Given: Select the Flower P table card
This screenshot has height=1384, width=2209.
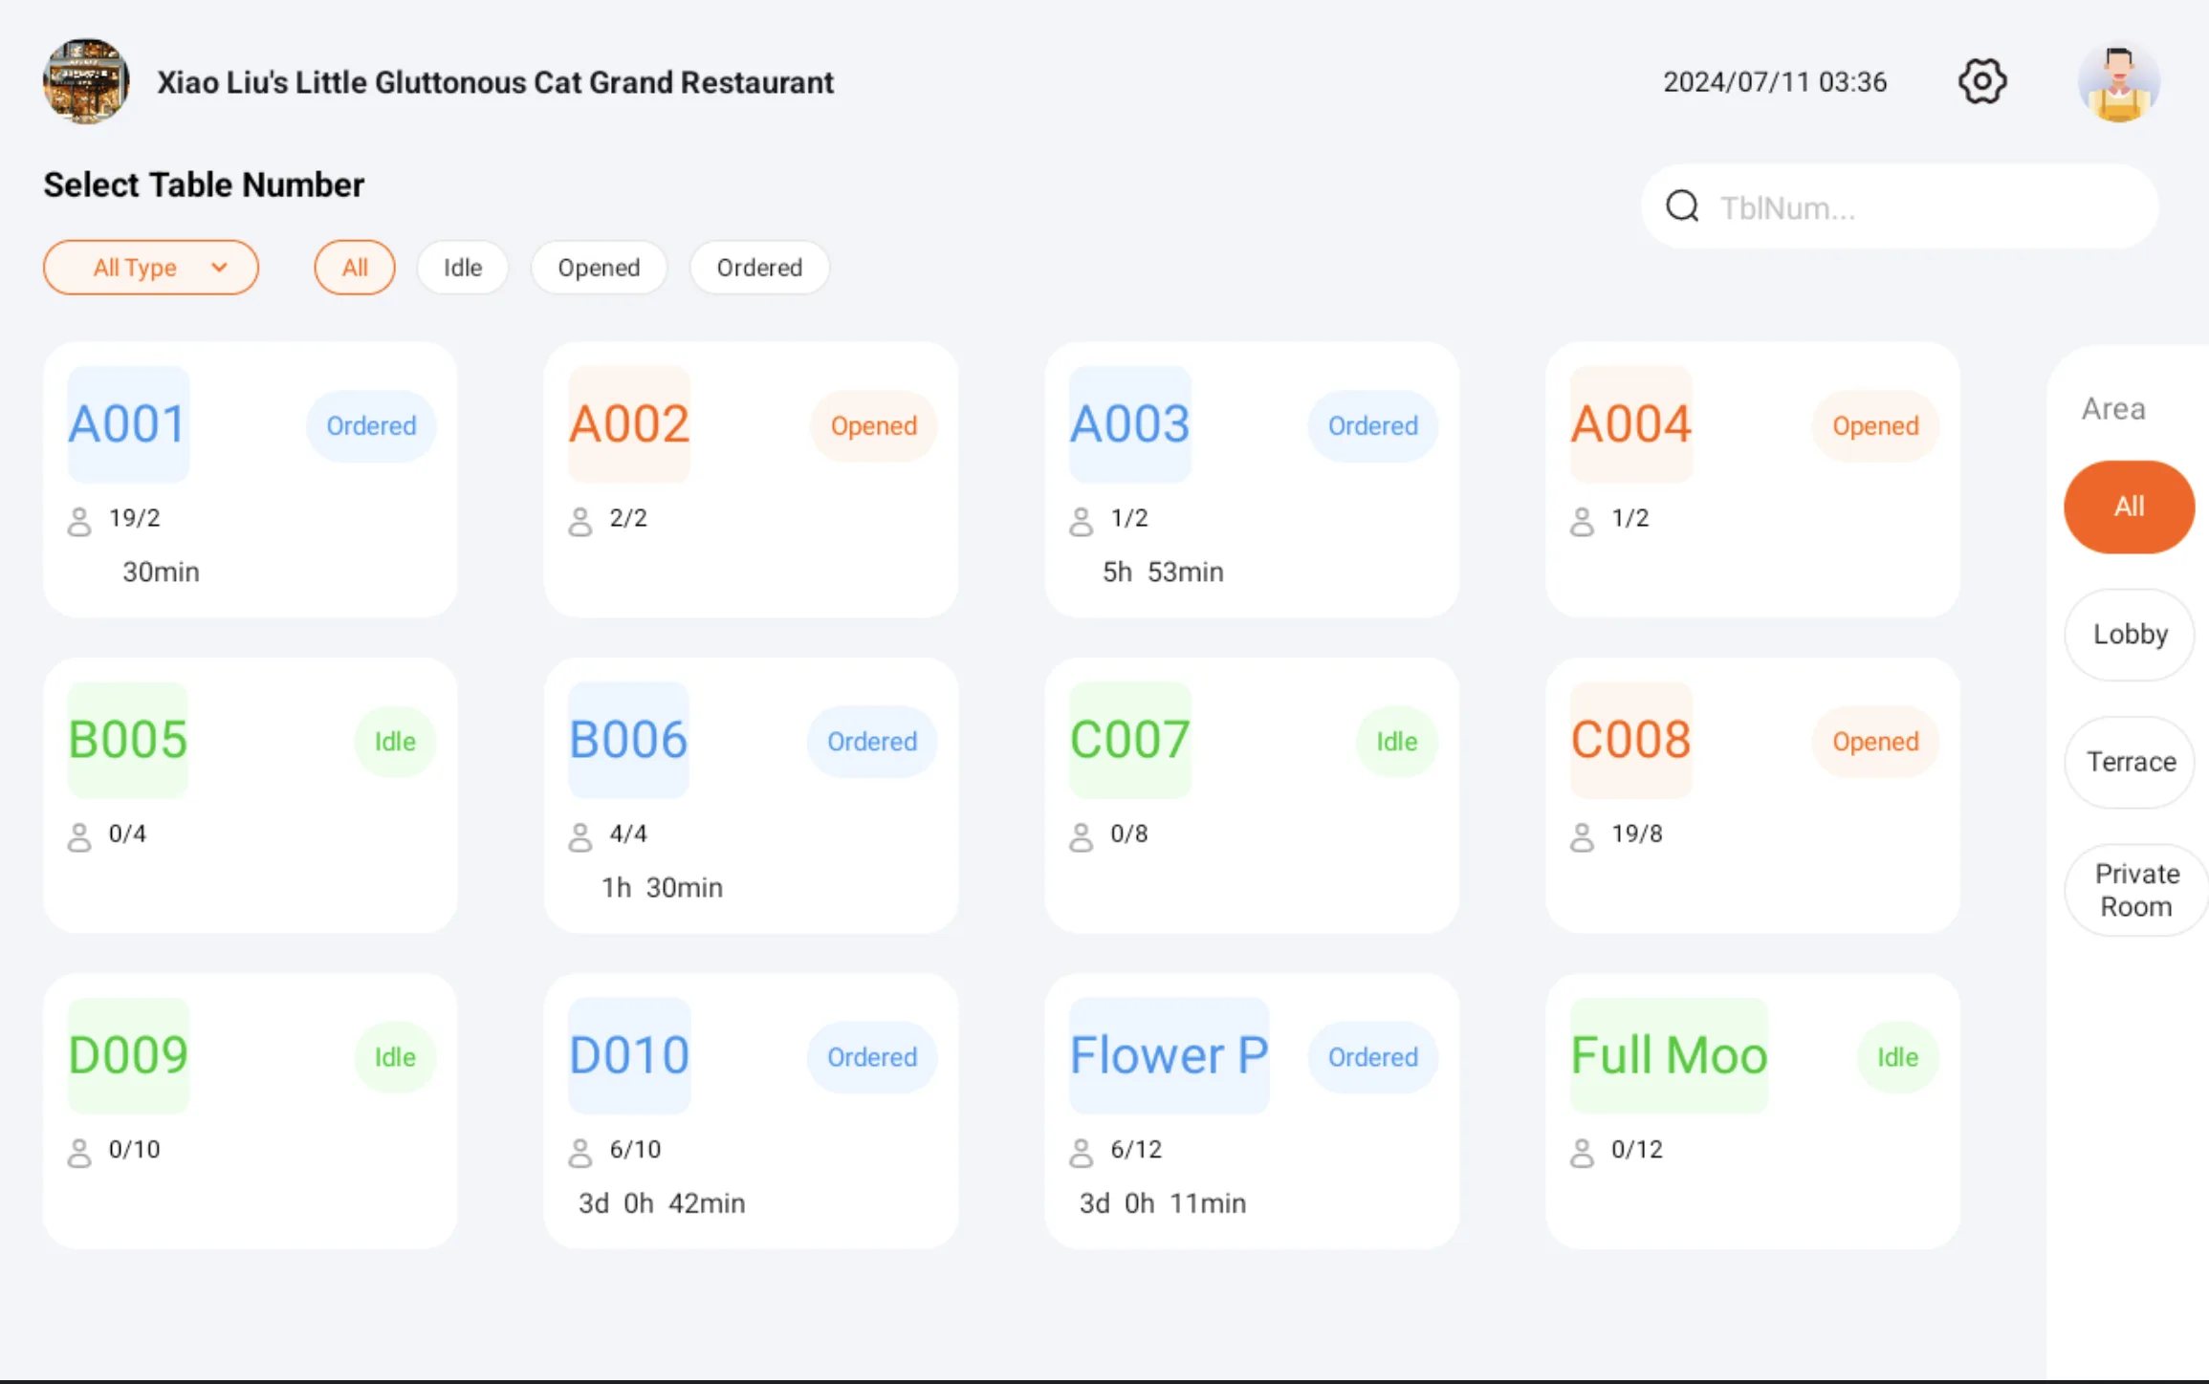Looking at the screenshot, I should click(1252, 1111).
